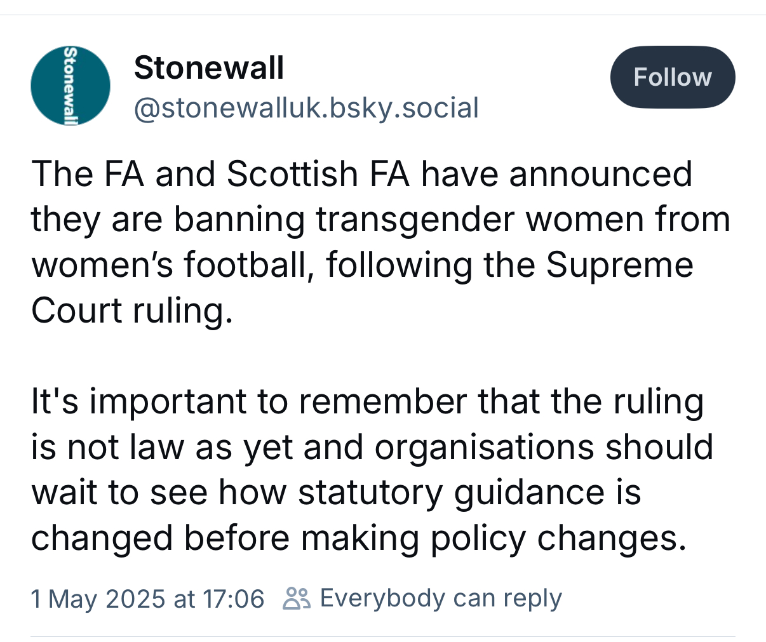Viewport: 766px width, 642px height.
Task: Click the @stonewalluk.bsky.social handle
Action: tap(306, 108)
